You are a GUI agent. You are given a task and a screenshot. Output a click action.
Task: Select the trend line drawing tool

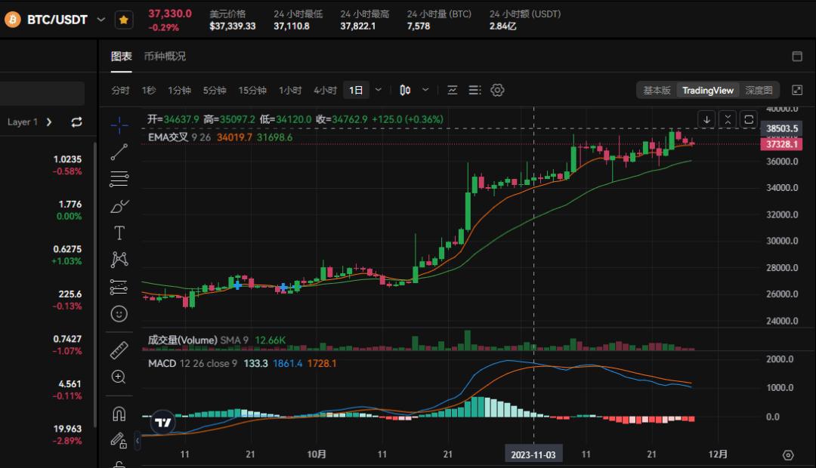pos(119,152)
